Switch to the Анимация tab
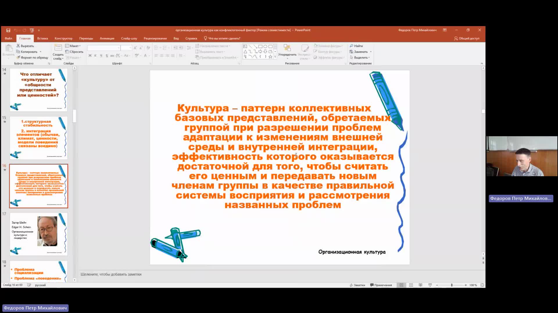Screen dimensions: 558x313 click(x=107, y=38)
